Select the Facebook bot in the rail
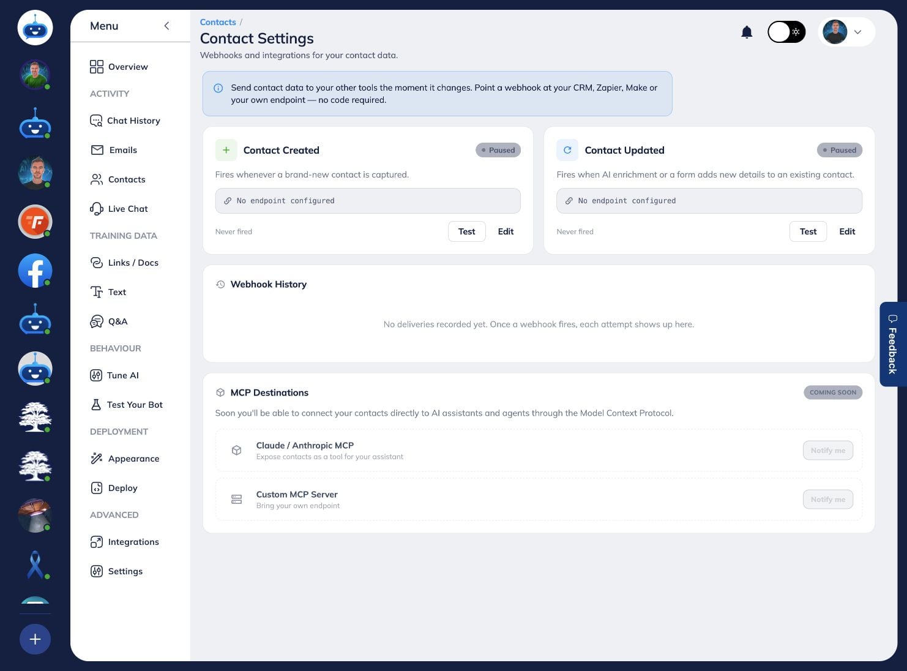The width and height of the screenshot is (907, 671). tap(35, 271)
